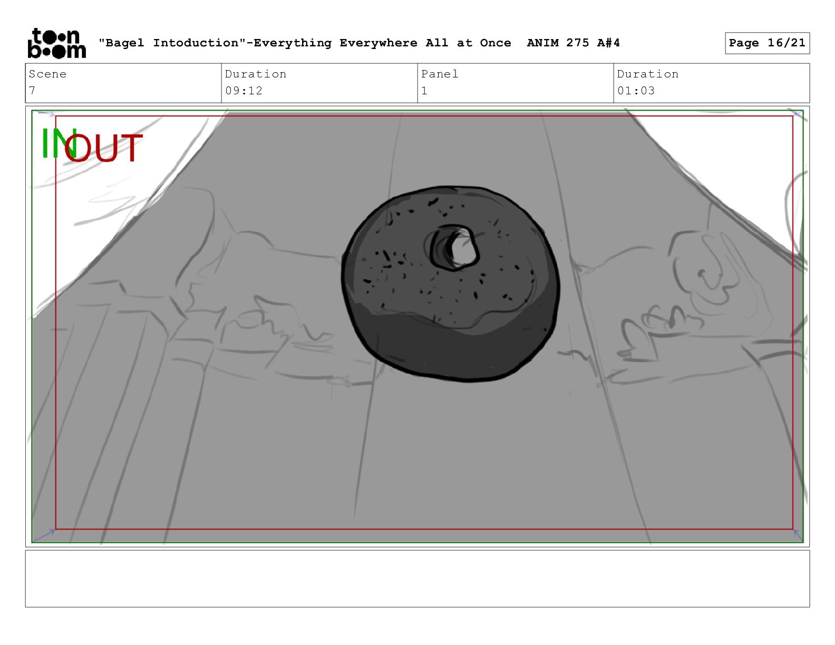835x645 pixels.
Task: Click the red "OUT" camera marker
Action: coord(103,148)
